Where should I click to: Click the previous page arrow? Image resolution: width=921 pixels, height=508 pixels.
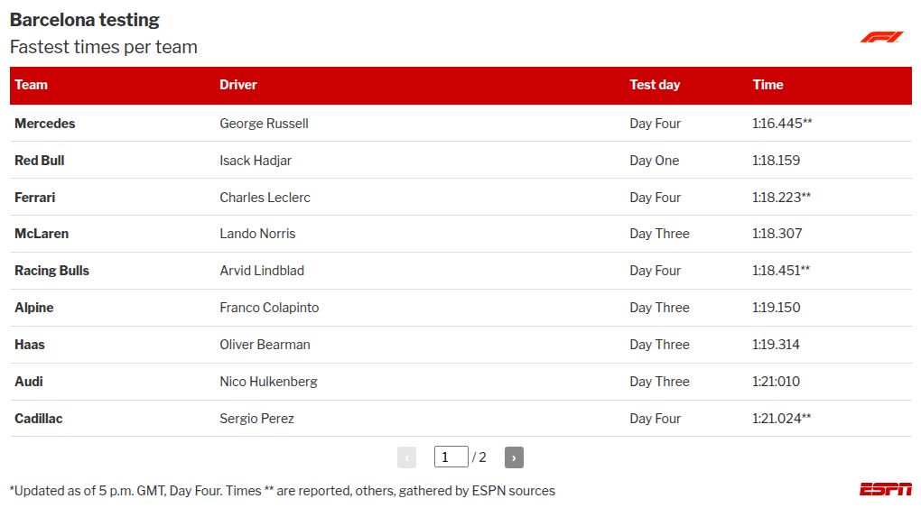point(406,457)
